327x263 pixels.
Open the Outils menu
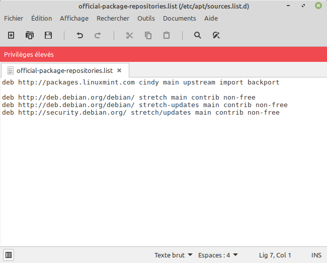[x=146, y=18]
